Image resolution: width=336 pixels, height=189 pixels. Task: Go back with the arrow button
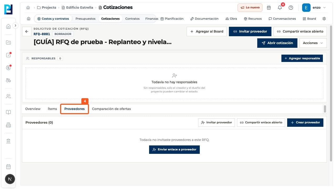[27, 31]
